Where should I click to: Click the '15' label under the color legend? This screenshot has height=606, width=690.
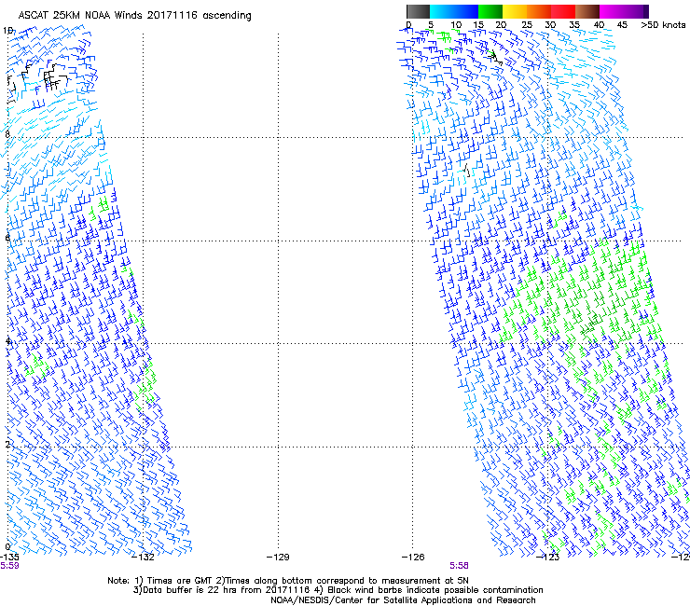tap(478, 25)
